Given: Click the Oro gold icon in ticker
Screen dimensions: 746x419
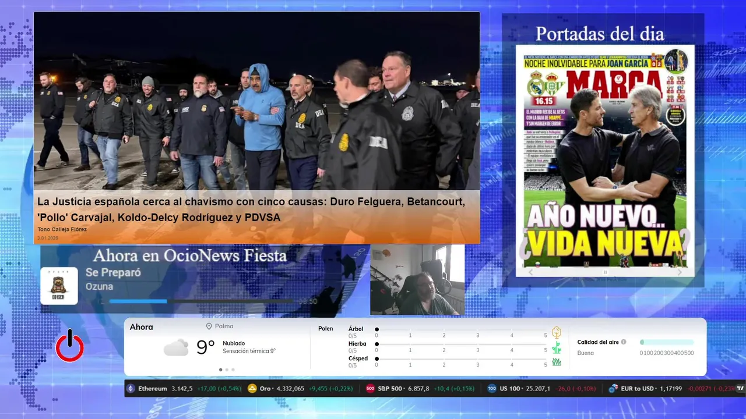Looking at the screenshot, I should click(x=252, y=388).
